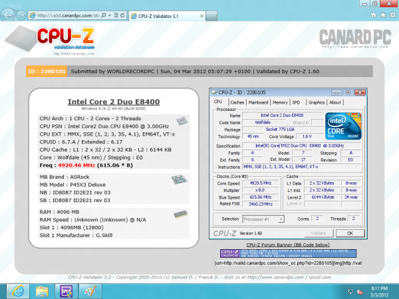
Task: Switch to the SPD tab
Action: click(x=296, y=102)
